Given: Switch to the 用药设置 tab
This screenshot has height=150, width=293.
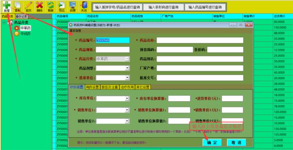Looking at the screenshot, I should (x=92, y=87).
